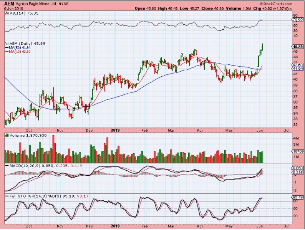Click the 41.94 moving average price tag
The image size is (305, 230).
[298, 69]
